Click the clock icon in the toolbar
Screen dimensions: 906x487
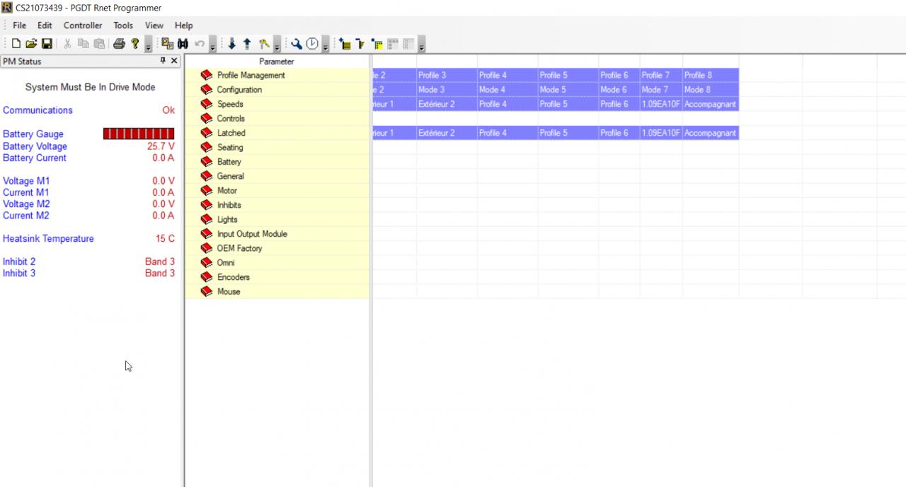(312, 44)
